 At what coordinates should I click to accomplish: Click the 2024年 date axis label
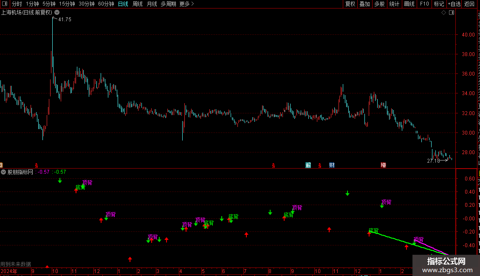pyautogui.click(x=9, y=271)
